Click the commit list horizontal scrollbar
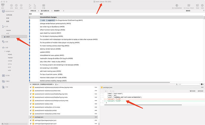Image resolution: width=205 pixels, height=125 pixels. pos(100,82)
